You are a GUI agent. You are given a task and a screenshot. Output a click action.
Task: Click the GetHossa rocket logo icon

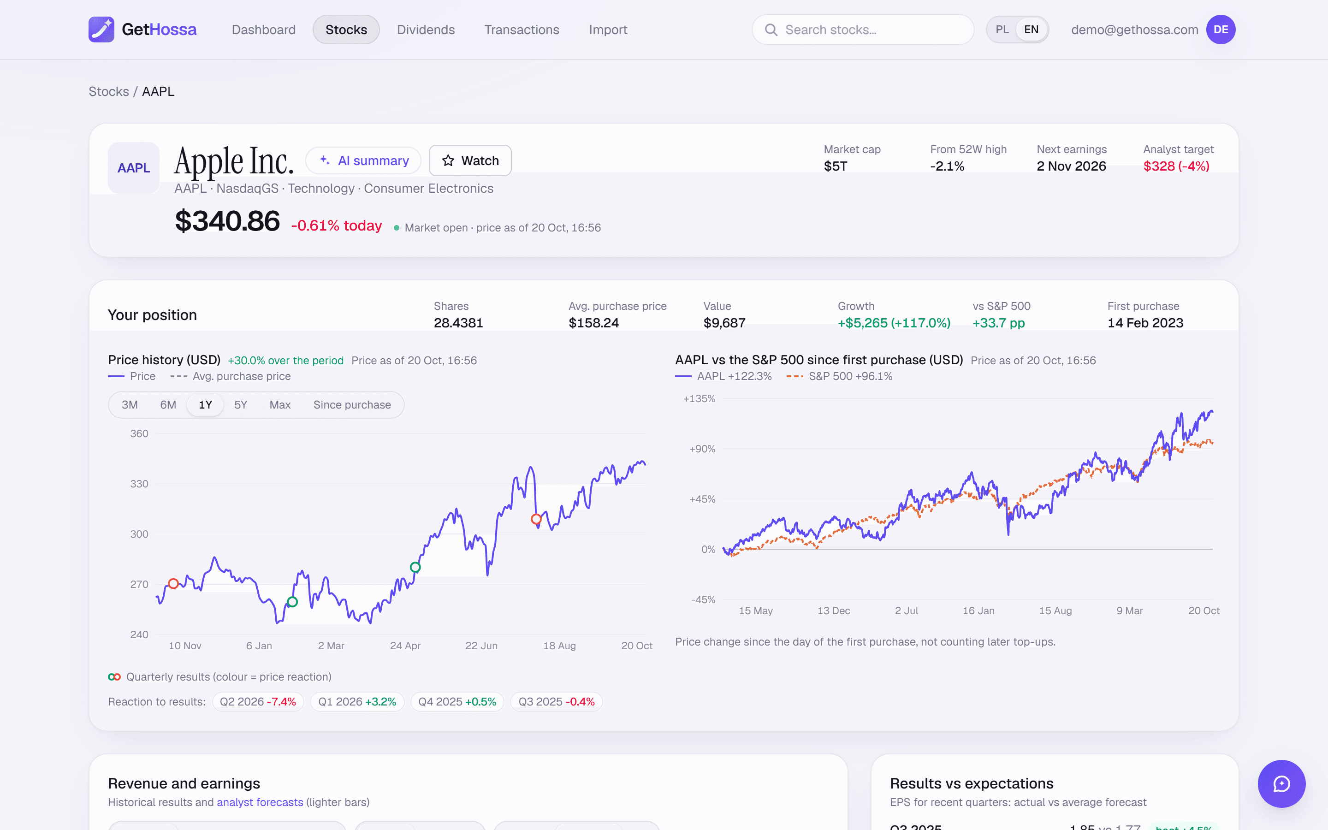pos(101,30)
